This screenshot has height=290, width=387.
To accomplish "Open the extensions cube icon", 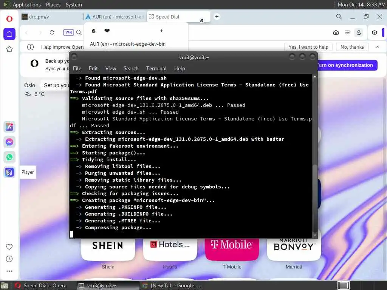I will coord(375,32).
